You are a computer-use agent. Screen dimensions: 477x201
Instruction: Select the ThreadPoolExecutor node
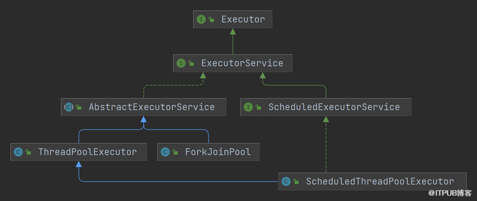click(79, 152)
